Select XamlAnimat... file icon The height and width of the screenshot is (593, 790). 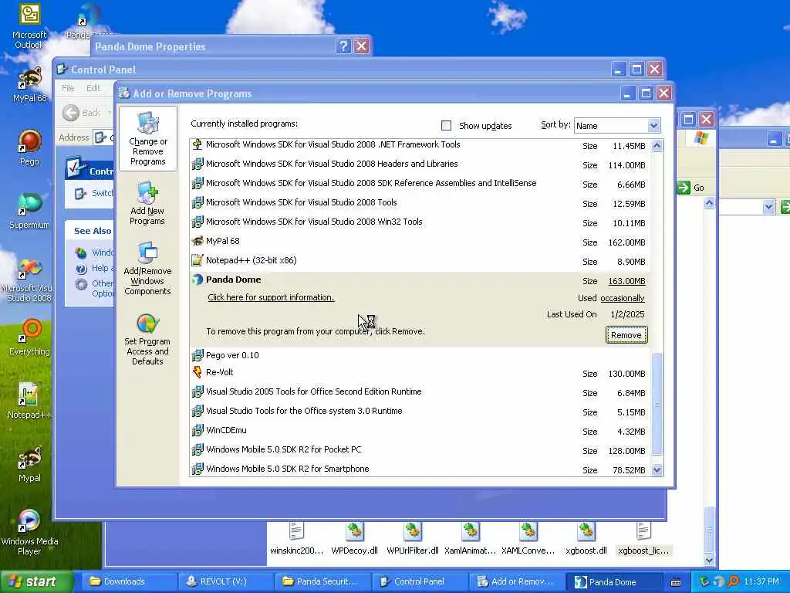tap(470, 531)
